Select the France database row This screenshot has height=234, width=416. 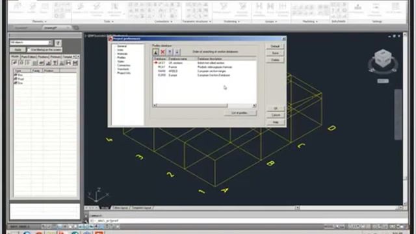pos(205,67)
